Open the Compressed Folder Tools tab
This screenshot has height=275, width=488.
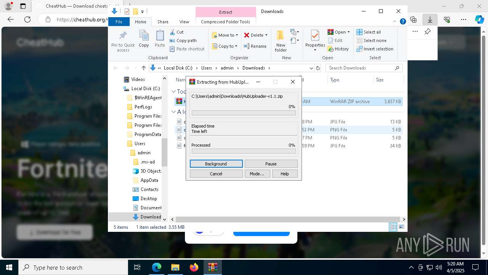(225, 22)
